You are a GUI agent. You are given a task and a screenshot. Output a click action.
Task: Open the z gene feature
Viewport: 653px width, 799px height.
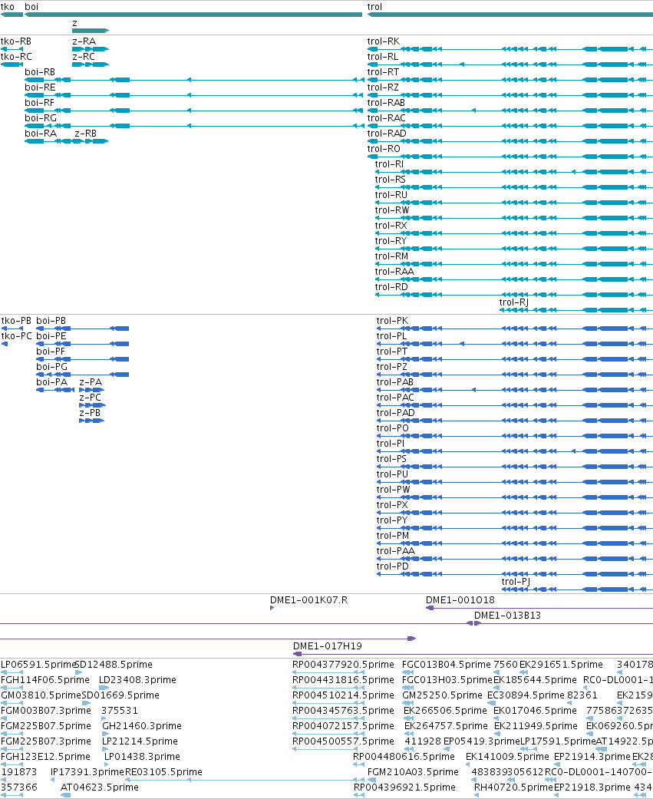click(x=91, y=31)
